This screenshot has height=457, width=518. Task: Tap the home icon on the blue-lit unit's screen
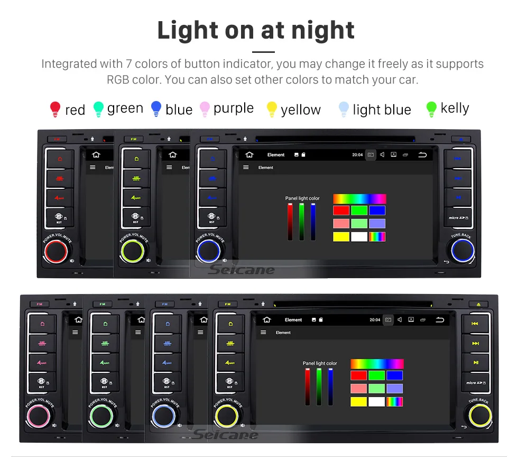pyautogui.click(x=249, y=155)
